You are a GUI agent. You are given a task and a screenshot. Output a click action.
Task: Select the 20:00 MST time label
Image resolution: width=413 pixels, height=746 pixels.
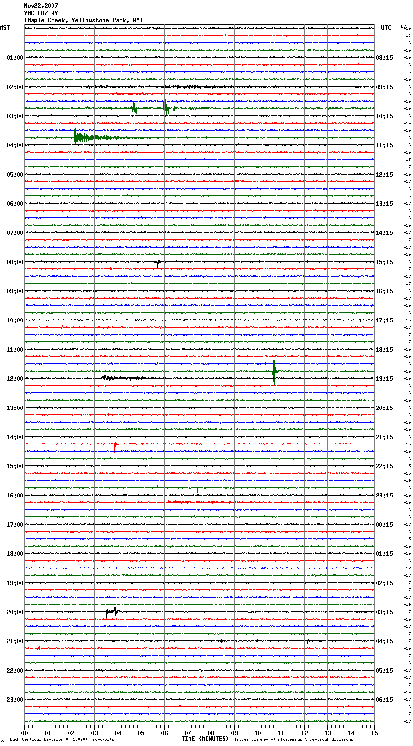click(x=15, y=612)
